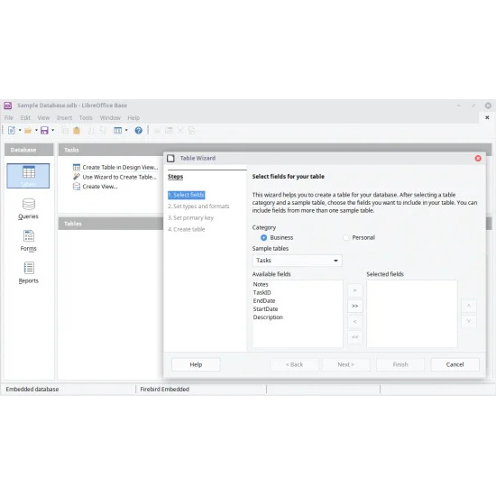Click the wizard Help button
This screenshot has width=496, height=496.
[196, 364]
